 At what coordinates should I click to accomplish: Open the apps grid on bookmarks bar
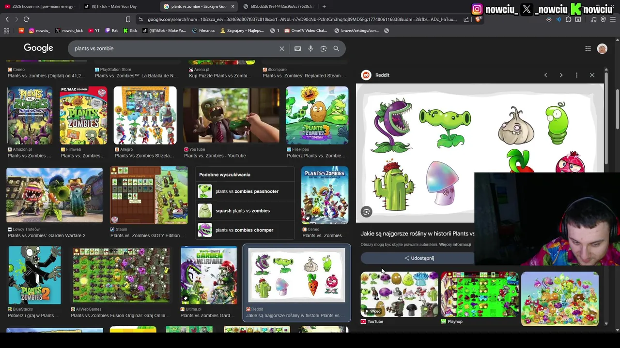6,30
